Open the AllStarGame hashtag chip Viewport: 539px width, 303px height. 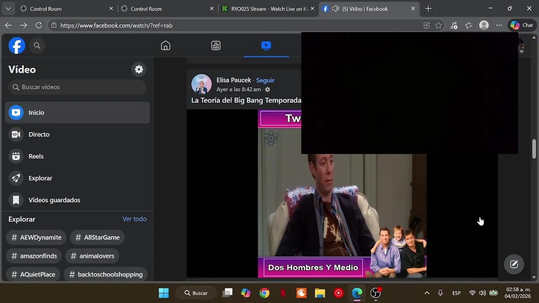pyautogui.click(x=97, y=237)
